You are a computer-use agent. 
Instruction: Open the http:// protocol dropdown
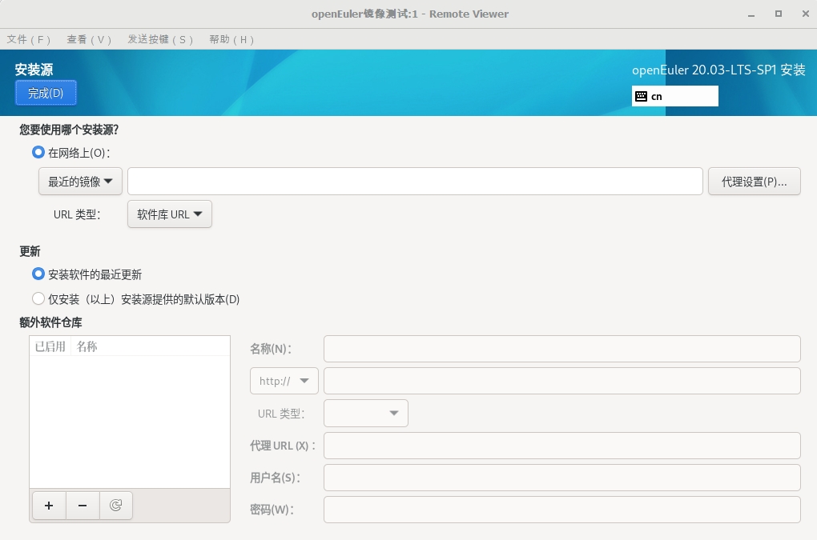pos(284,381)
